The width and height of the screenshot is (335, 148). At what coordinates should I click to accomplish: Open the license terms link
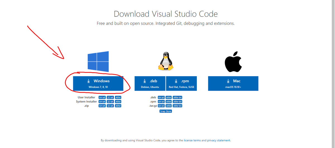(x=192, y=140)
